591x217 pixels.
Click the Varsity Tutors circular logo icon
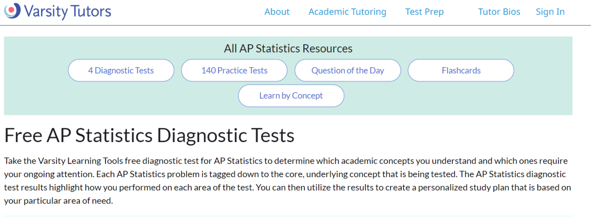(x=13, y=10)
